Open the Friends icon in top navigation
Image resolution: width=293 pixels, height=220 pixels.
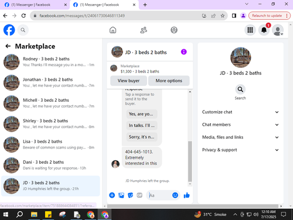click(x=144, y=30)
